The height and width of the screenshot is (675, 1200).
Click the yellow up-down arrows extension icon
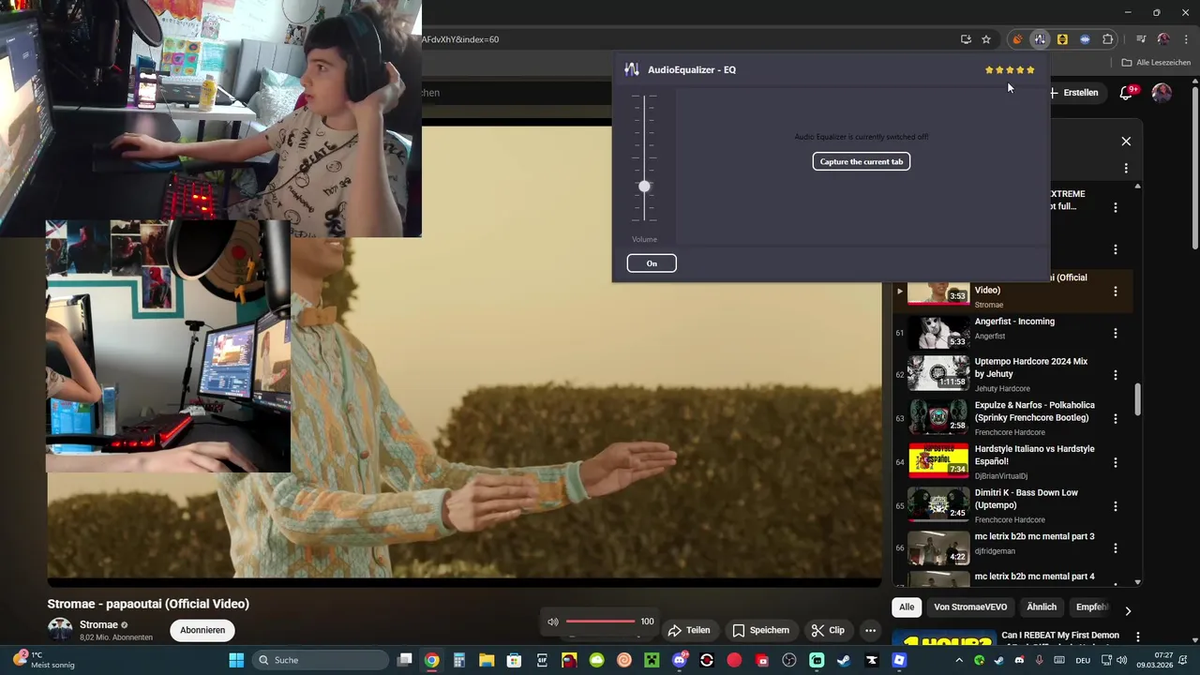coord(1062,39)
